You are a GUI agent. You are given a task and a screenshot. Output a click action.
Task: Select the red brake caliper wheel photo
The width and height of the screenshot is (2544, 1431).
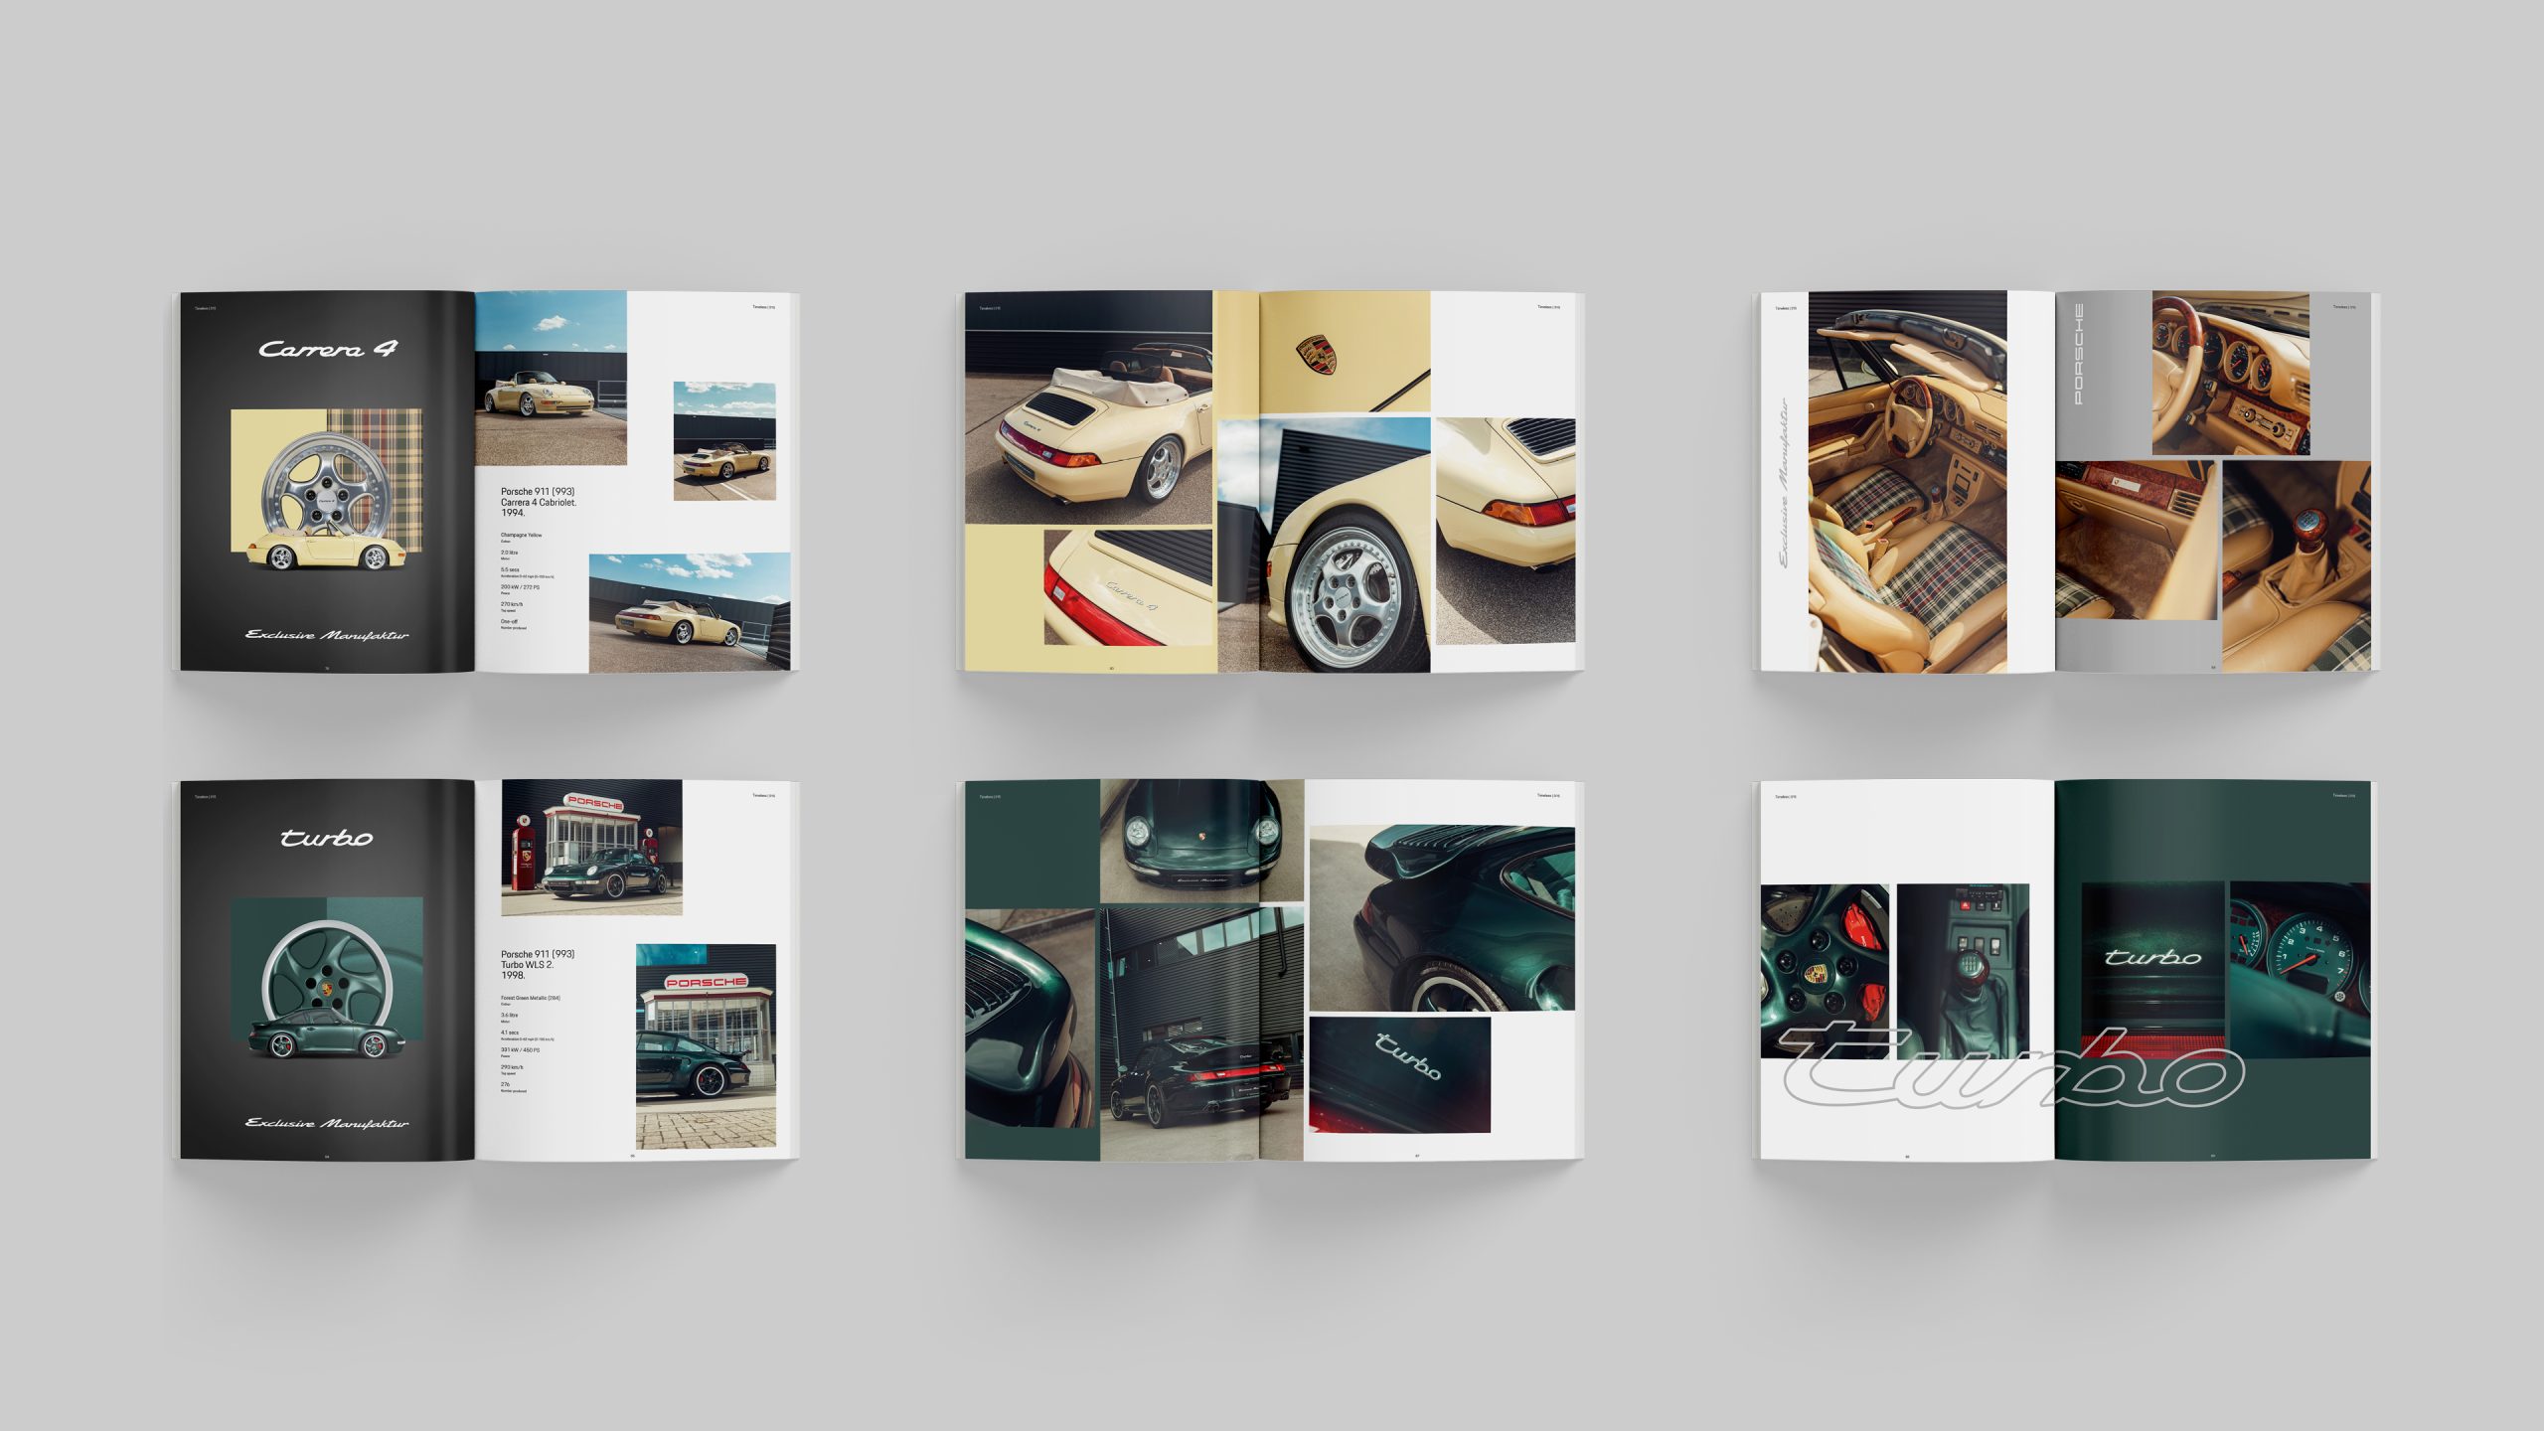(x=1824, y=969)
